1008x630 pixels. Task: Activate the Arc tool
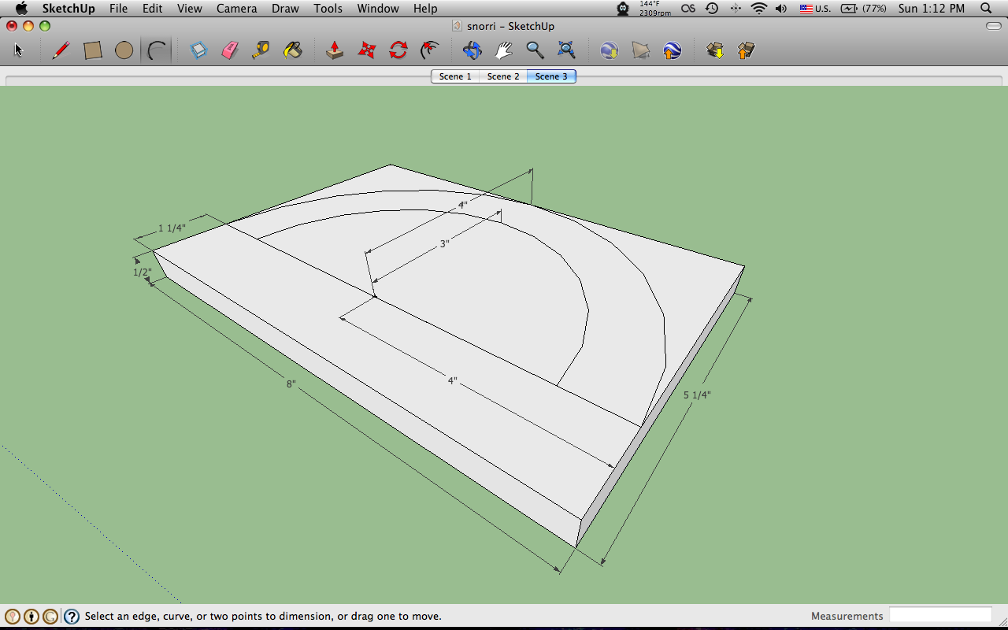pyautogui.click(x=157, y=50)
